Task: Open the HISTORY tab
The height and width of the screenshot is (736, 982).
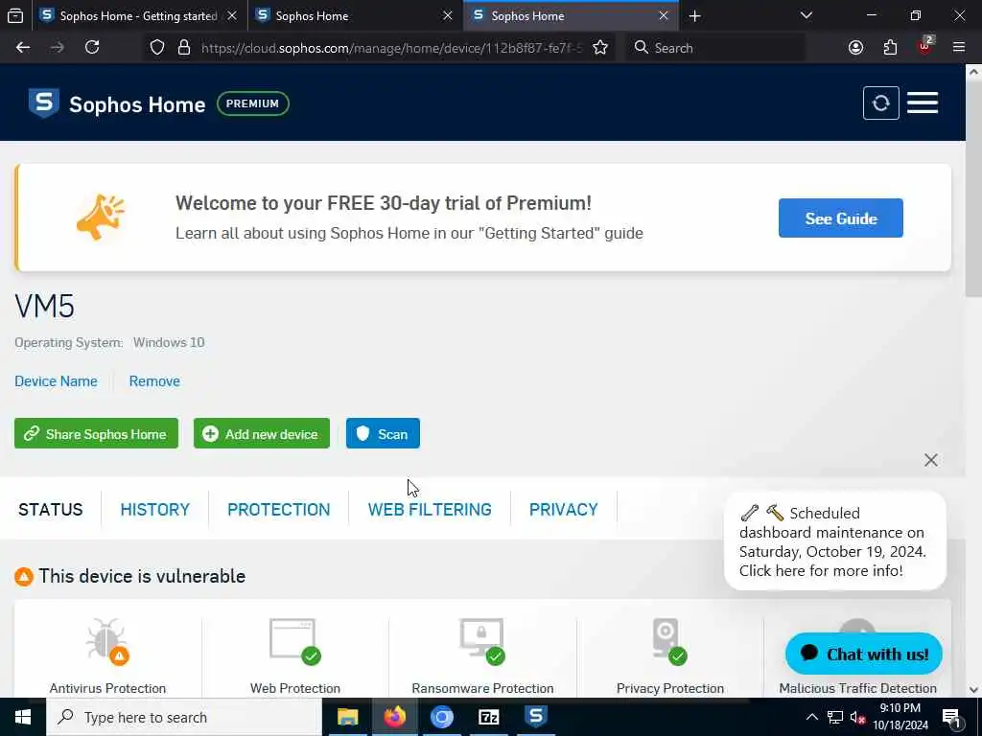Action: pyautogui.click(x=154, y=510)
